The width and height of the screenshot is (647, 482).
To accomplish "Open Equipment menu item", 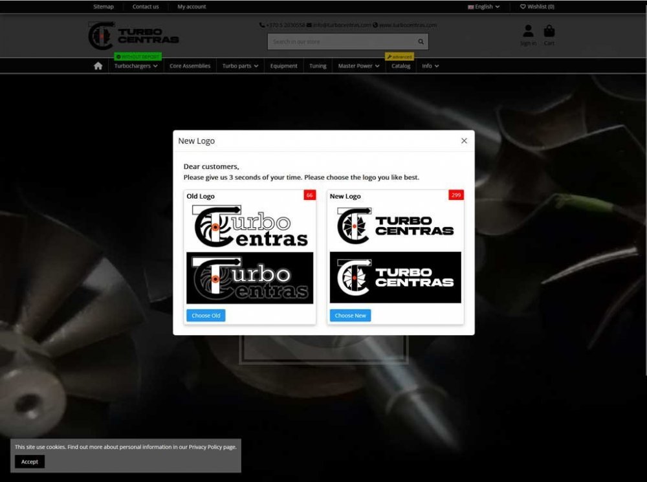I will coord(283,66).
